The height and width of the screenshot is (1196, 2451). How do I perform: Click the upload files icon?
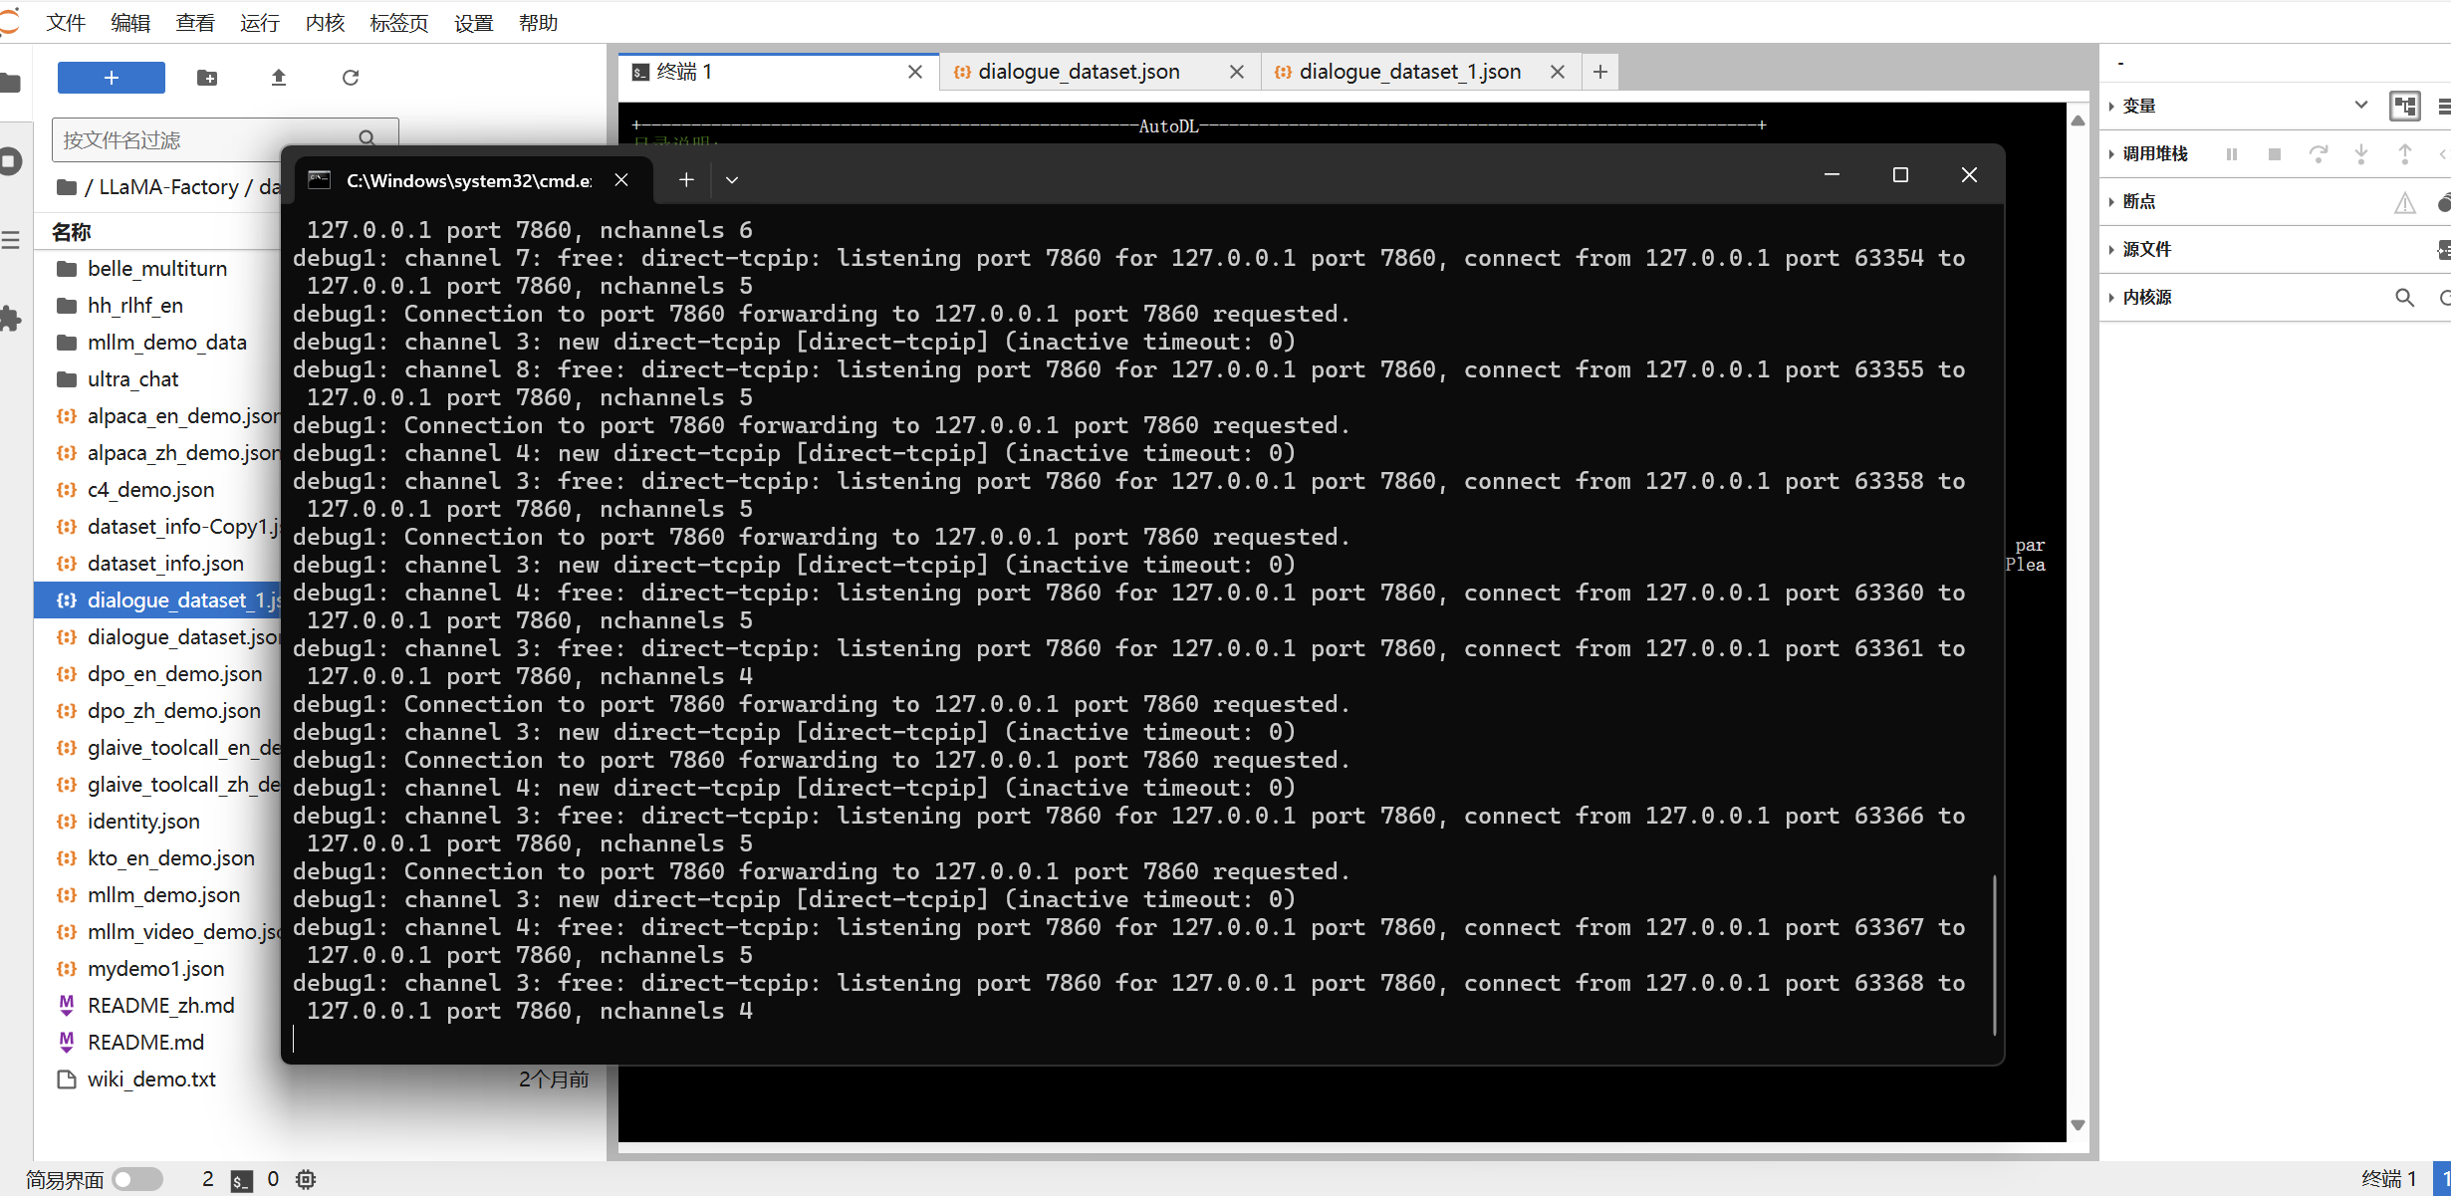pos(279,78)
